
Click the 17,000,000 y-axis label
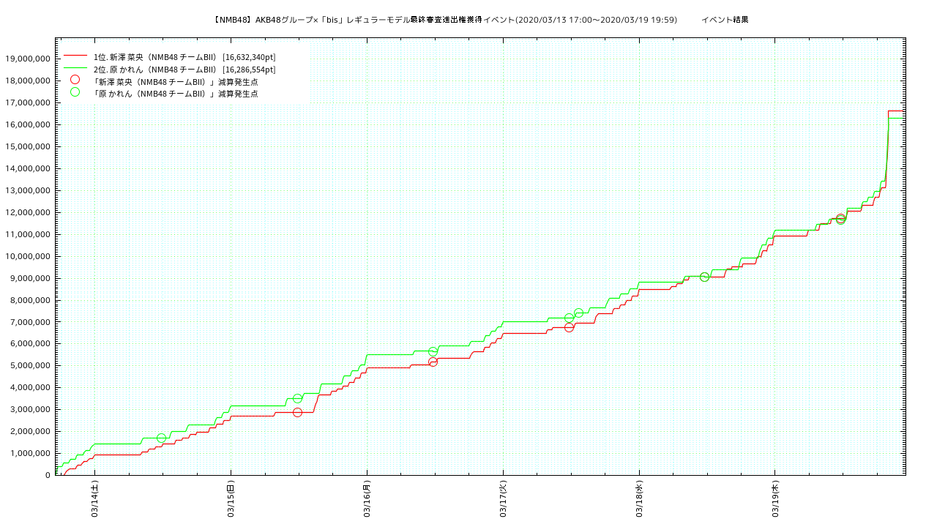click(28, 103)
